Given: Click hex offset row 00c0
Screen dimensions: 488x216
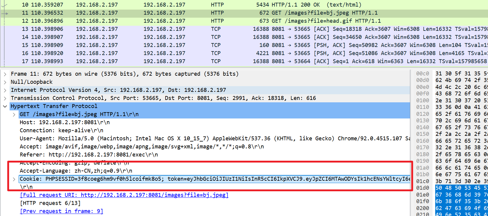Looking at the screenshot, I should 423,74.
